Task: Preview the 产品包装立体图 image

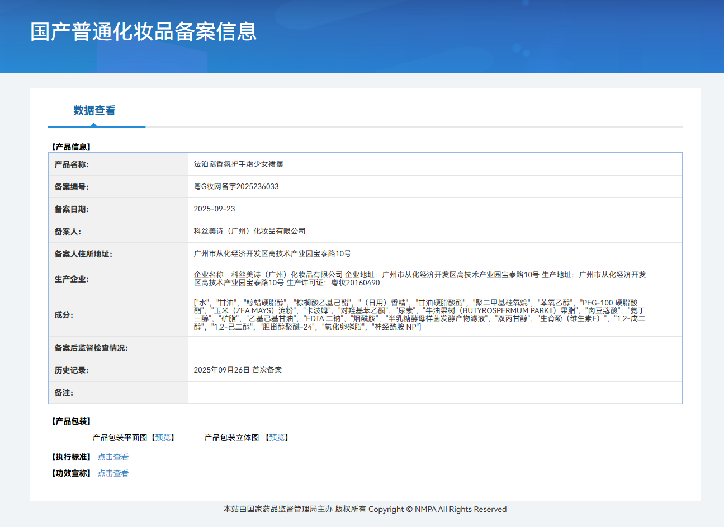Action: (x=277, y=437)
